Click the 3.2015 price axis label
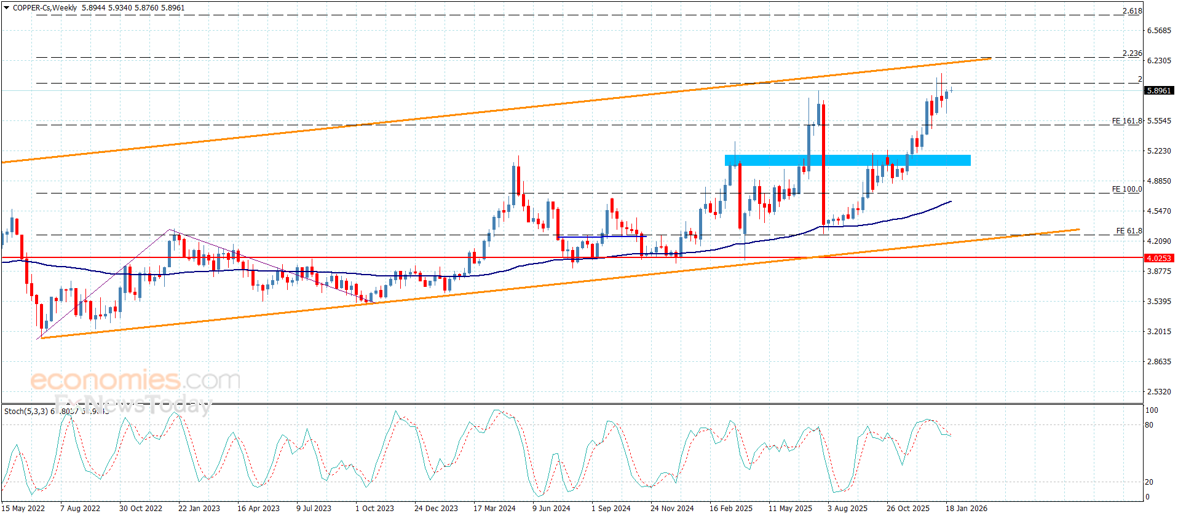1178x516 pixels. pos(1159,332)
